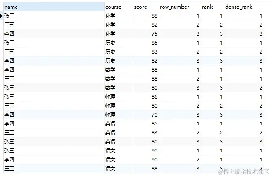Viewport: 271px width, 177px height.
Task: Select course cell 物理 in 李四's row
Action: [x=119, y=115]
